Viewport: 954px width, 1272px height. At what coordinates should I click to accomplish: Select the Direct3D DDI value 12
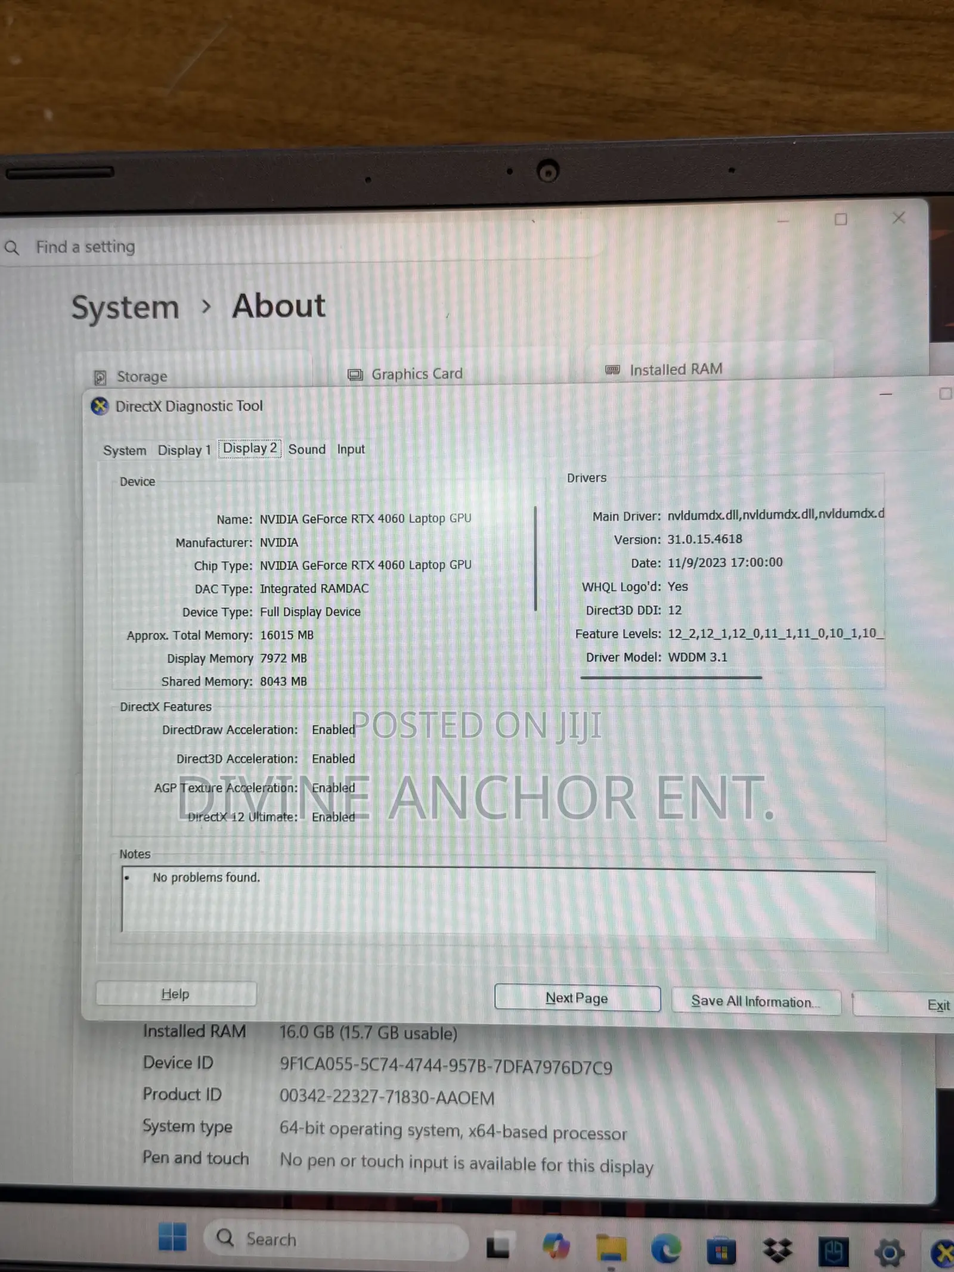[675, 610]
